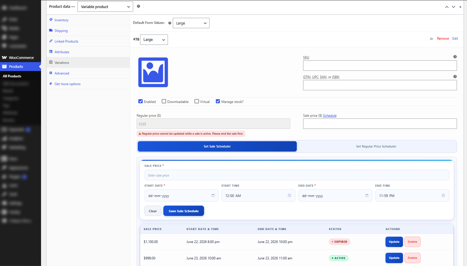Click Save Sale Schedule button

coord(184,211)
